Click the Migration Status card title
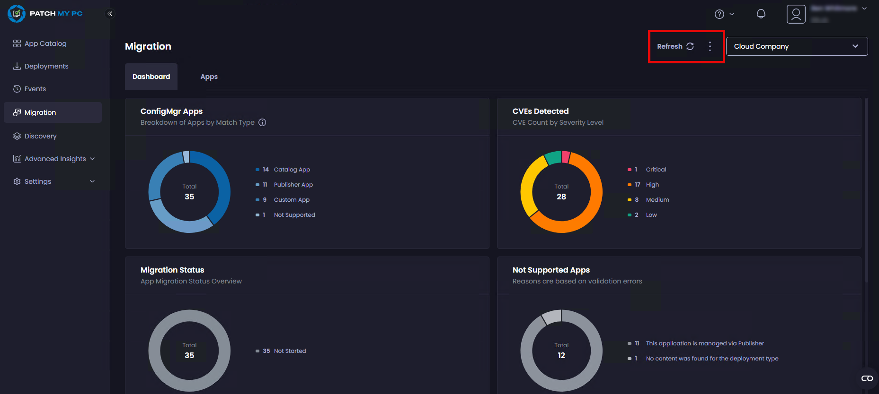The height and width of the screenshot is (394, 879). tap(172, 270)
